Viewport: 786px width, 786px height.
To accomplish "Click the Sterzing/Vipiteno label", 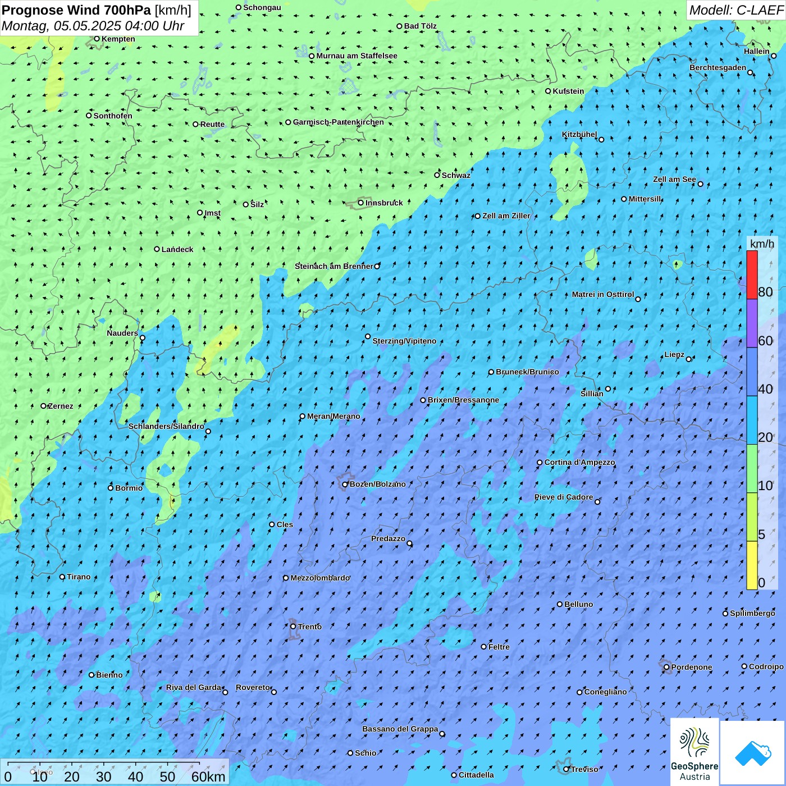I will [x=404, y=341].
